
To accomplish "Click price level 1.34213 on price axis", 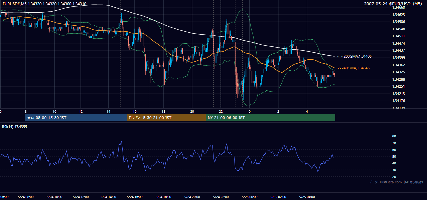I will click(399, 94).
